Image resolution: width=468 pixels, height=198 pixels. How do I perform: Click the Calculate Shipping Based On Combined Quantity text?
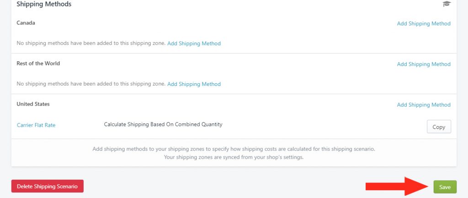pos(163,124)
